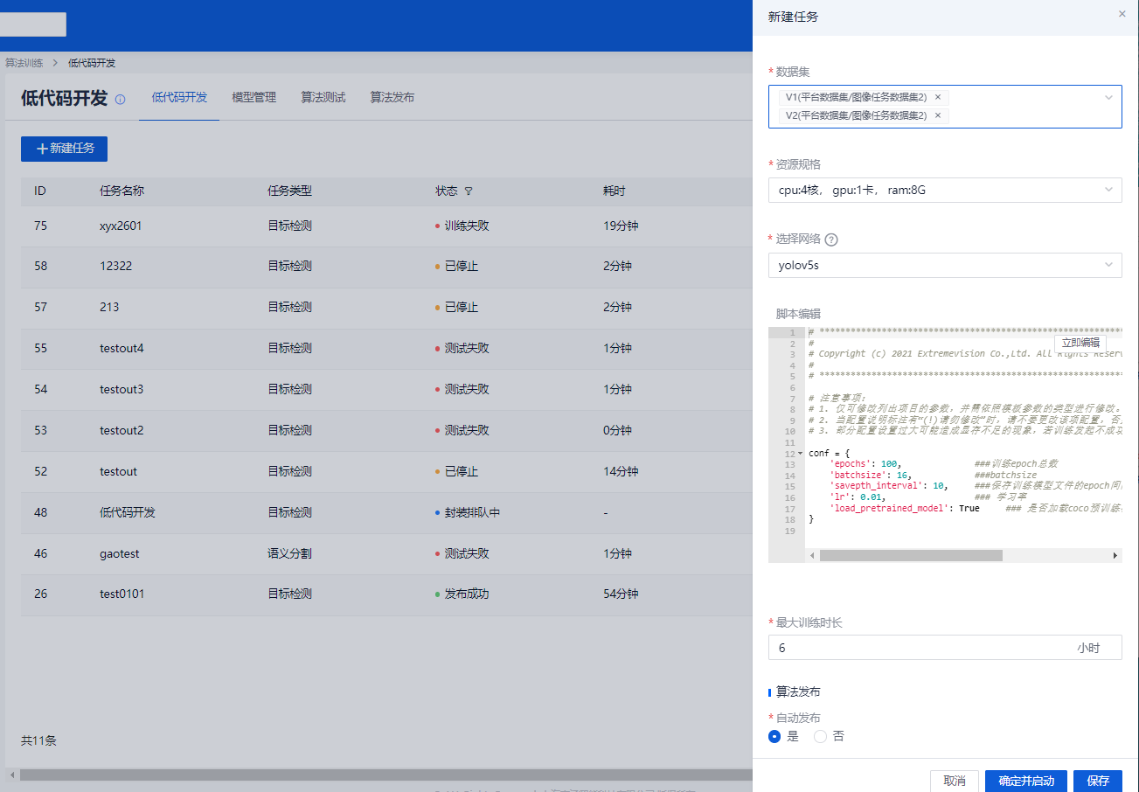Switch to the 低代码开发 tab
This screenshot has height=792, width=1139.
click(x=179, y=98)
